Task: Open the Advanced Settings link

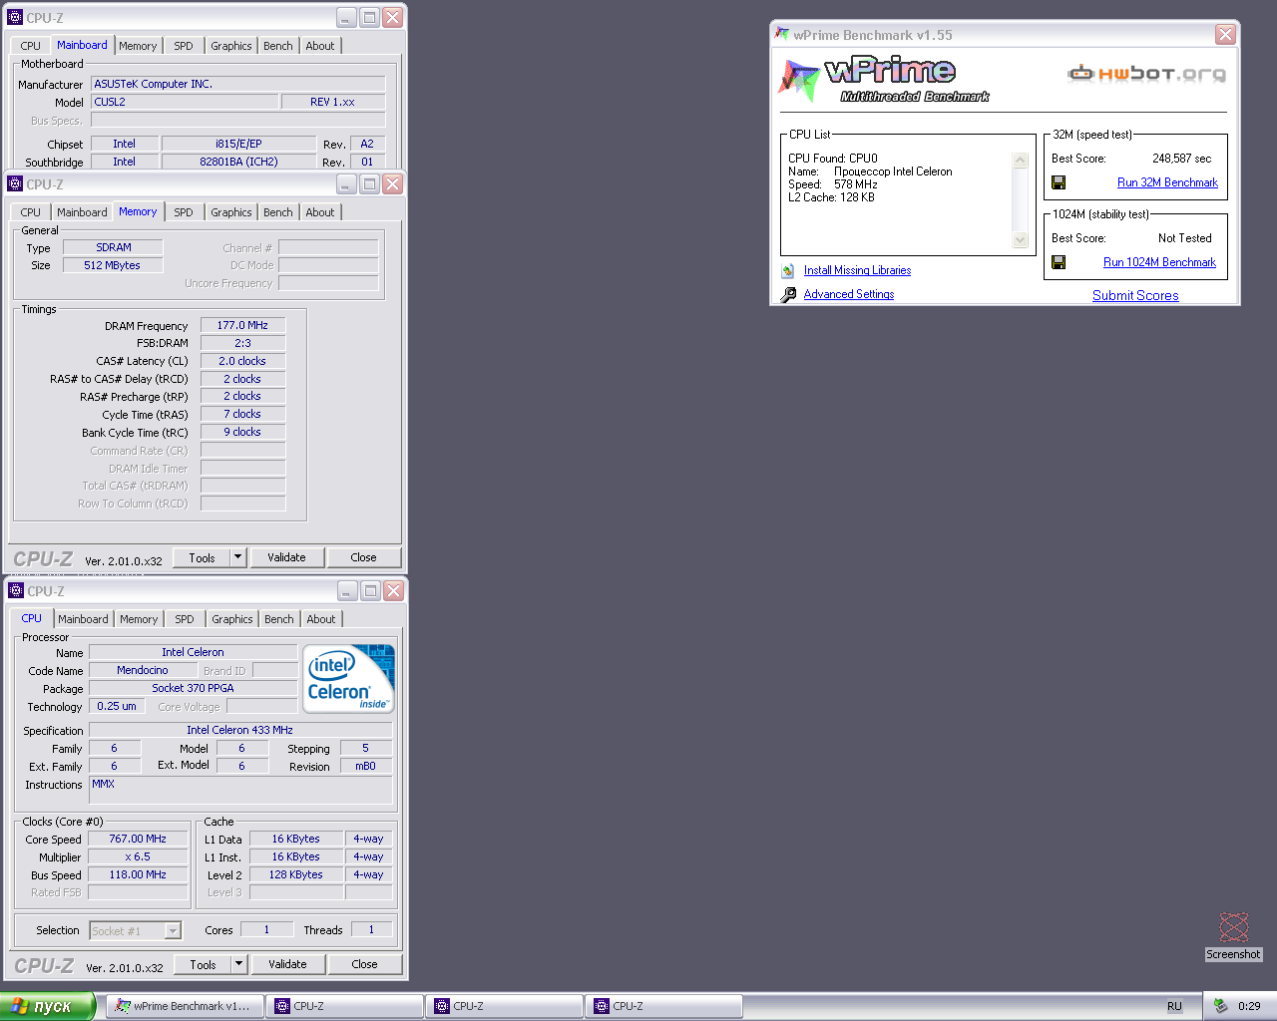Action: point(849,294)
